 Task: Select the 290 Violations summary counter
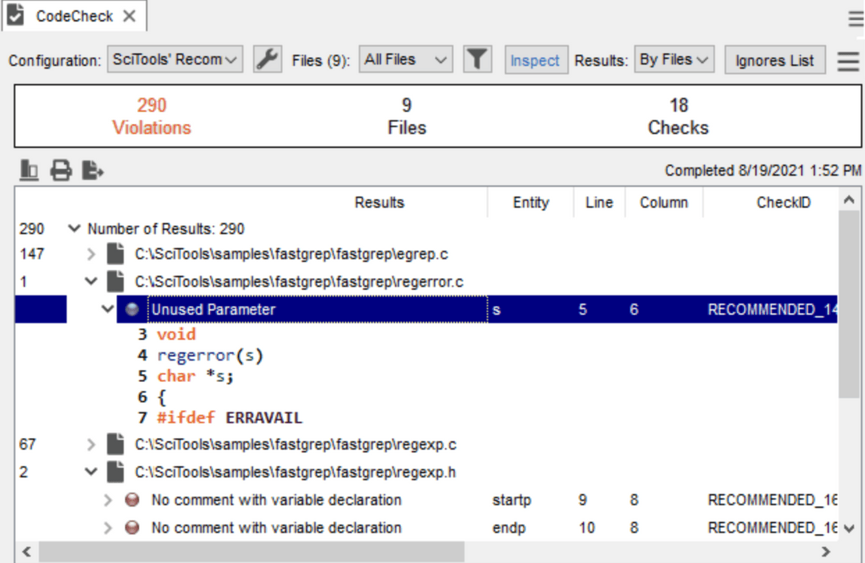[x=151, y=115]
